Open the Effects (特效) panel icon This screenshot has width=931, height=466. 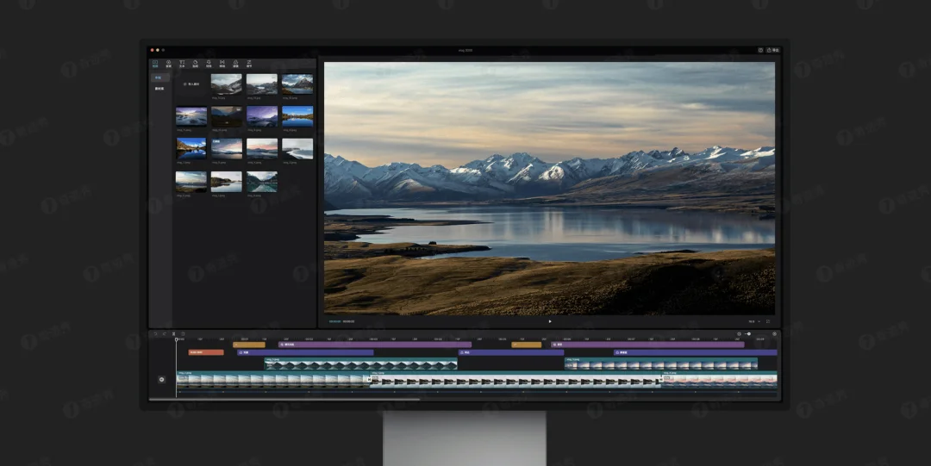209,64
